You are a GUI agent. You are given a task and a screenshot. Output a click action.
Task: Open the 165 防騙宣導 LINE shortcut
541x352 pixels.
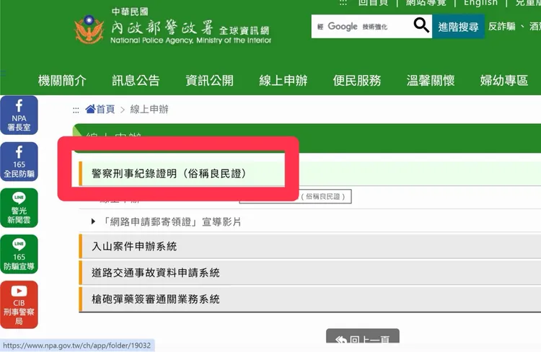[x=19, y=254]
